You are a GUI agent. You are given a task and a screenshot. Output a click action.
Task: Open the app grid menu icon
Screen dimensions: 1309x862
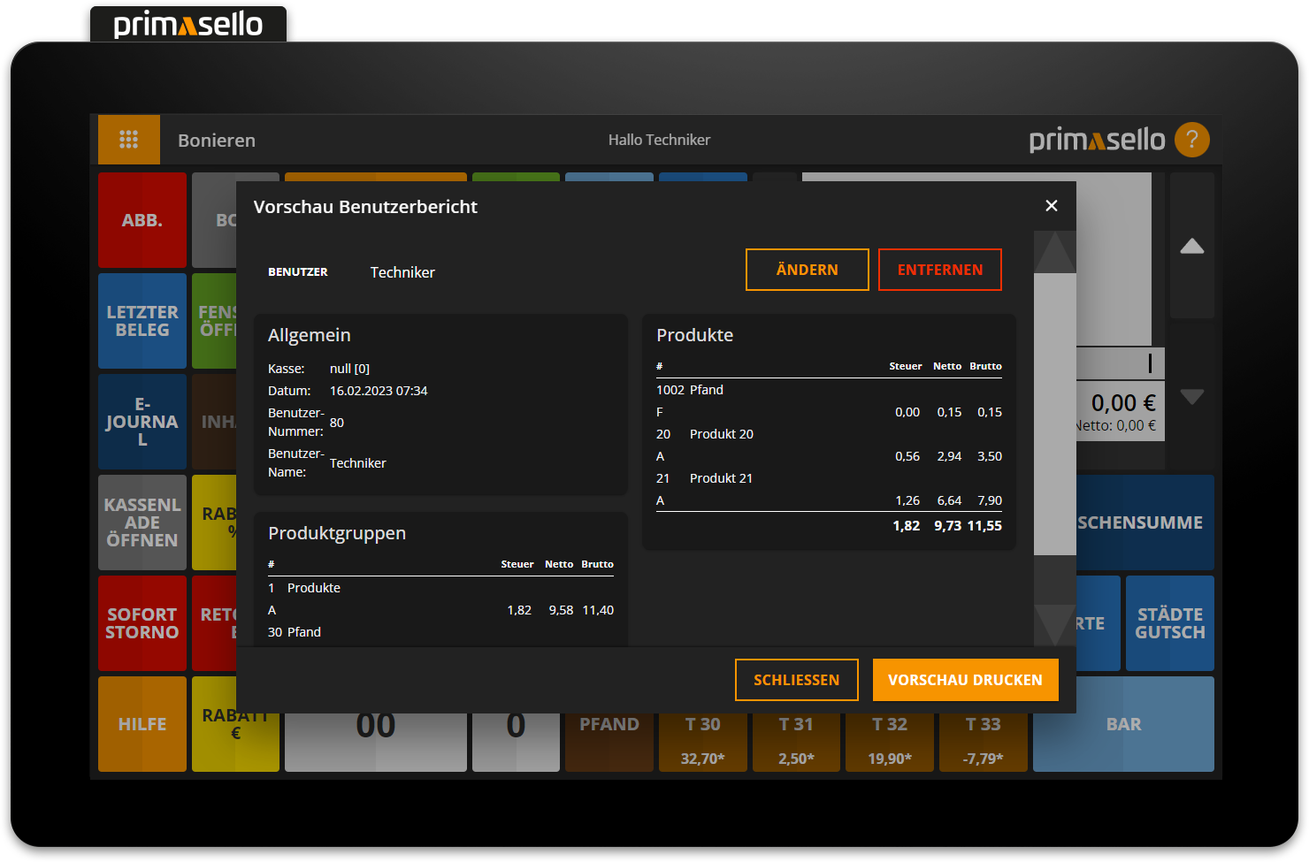[129, 140]
